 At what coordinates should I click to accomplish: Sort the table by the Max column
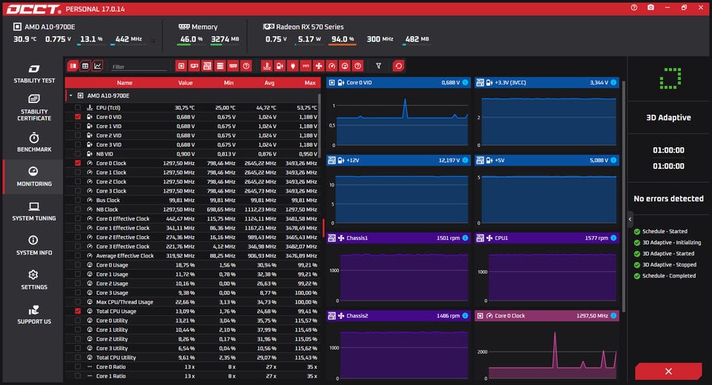tap(310, 83)
